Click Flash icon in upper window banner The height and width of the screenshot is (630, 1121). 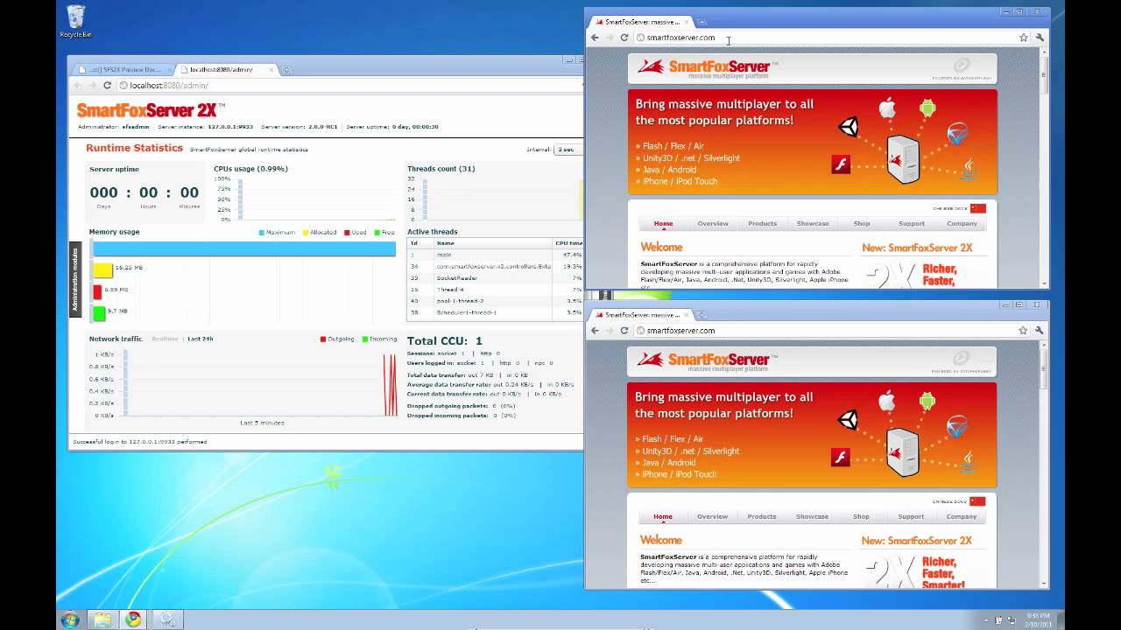click(841, 164)
